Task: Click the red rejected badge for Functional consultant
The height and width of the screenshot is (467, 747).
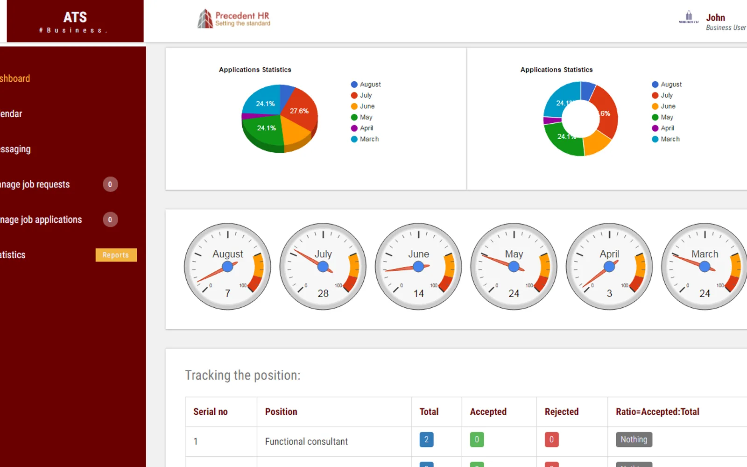Action: (x=551, y=439)
